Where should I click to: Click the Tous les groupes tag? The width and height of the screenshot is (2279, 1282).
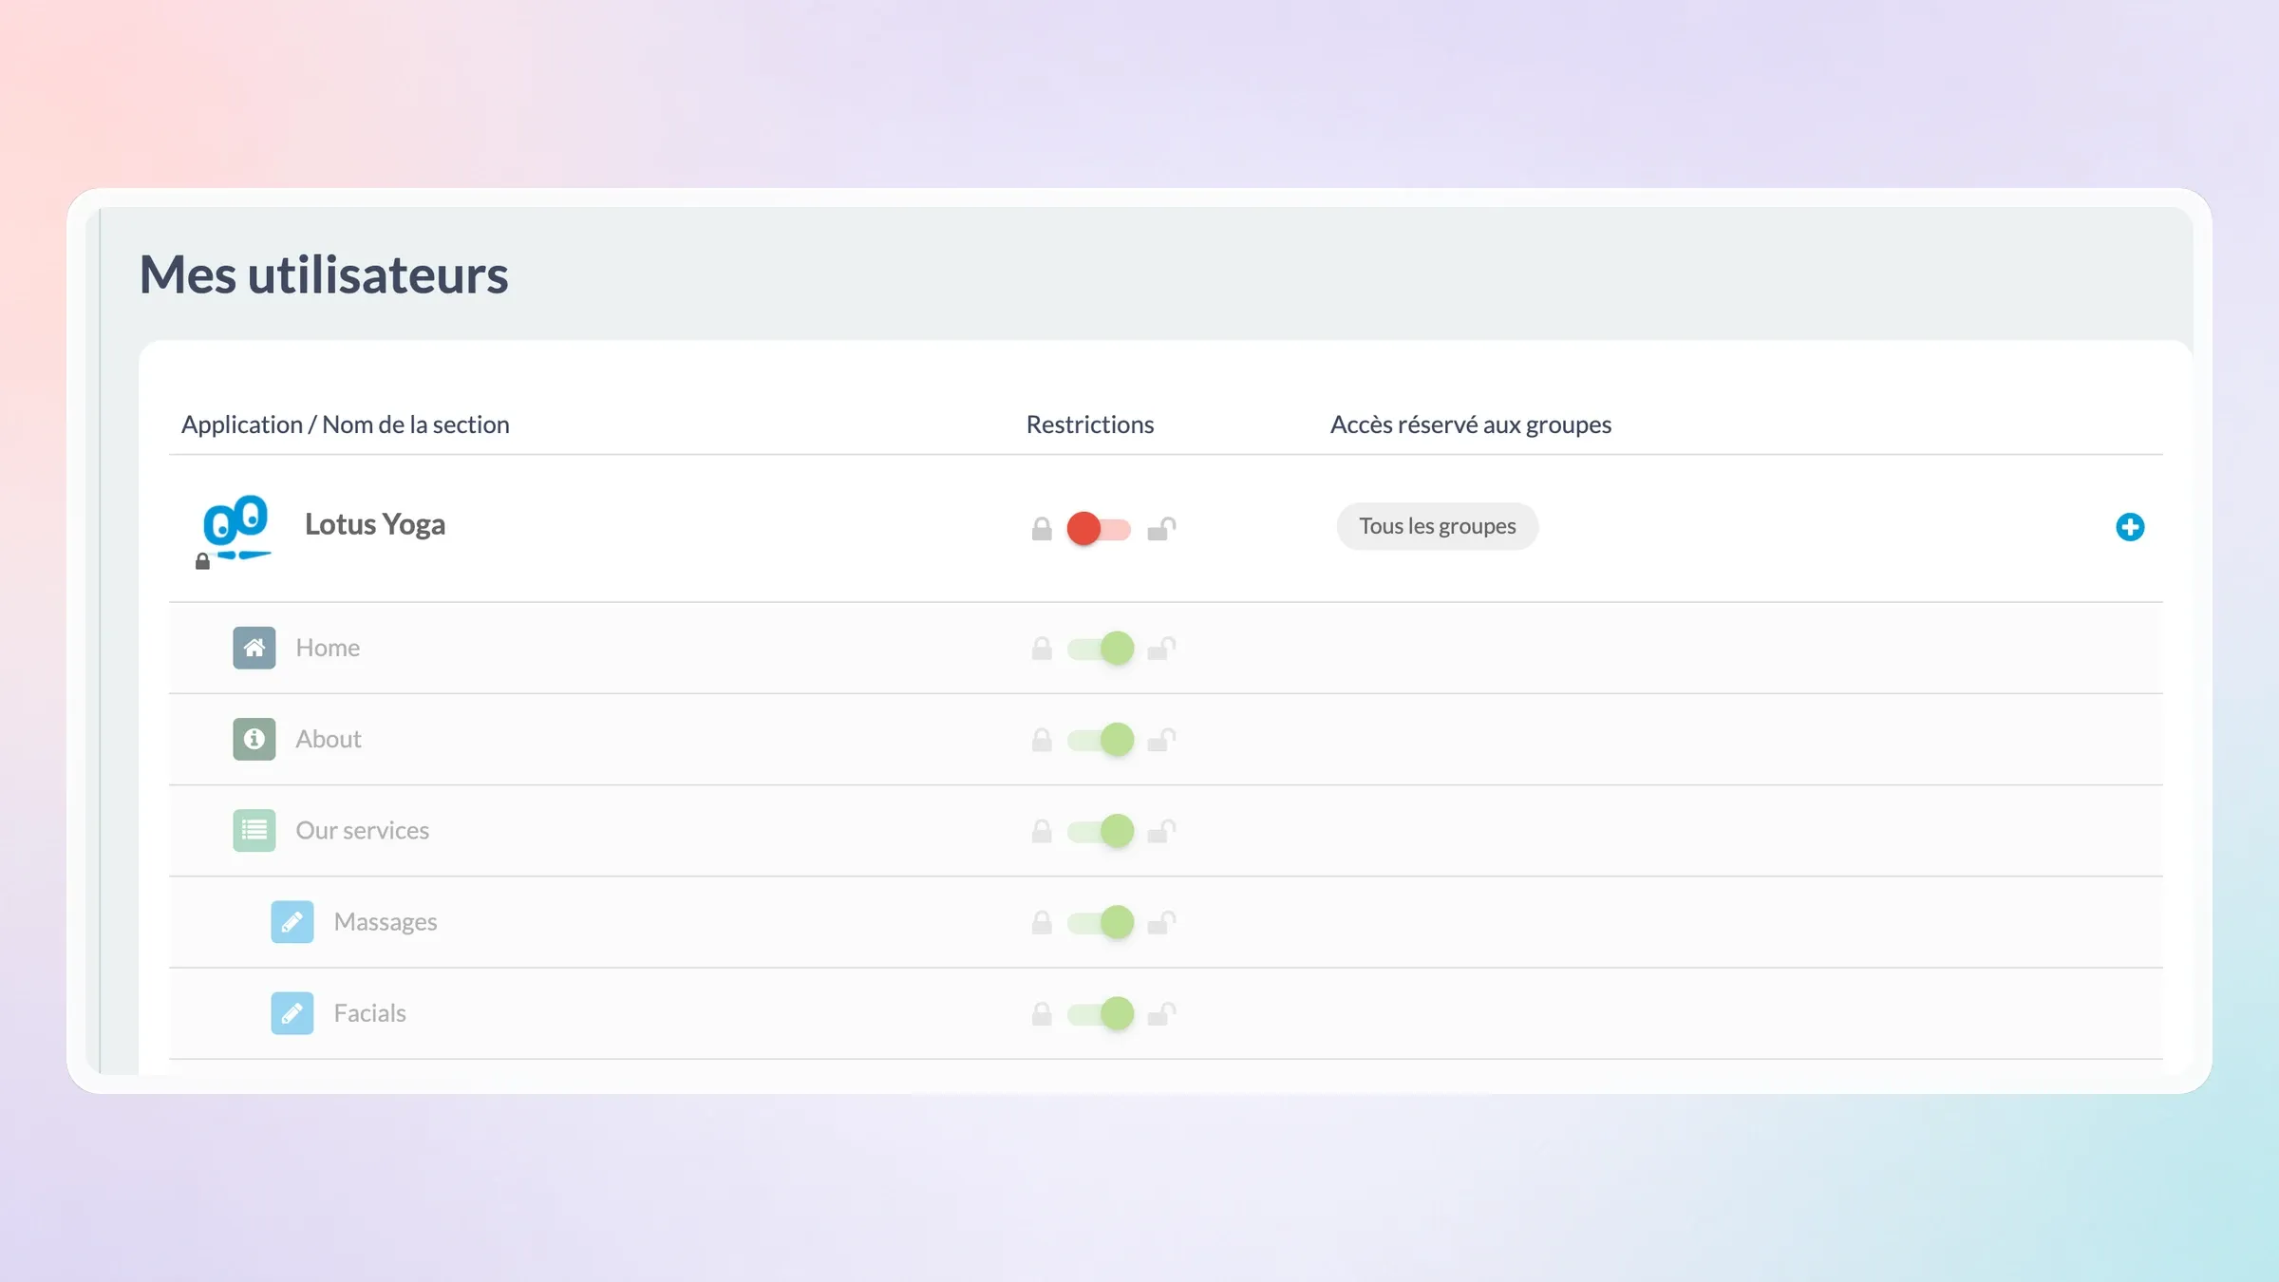click(1438, 526)
